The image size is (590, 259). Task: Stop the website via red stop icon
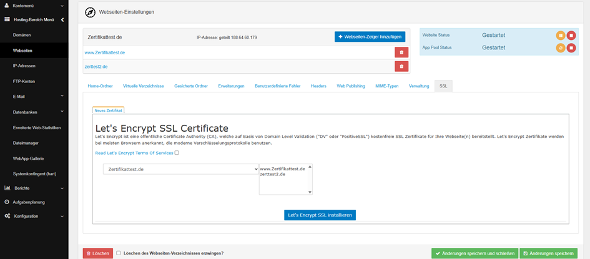571,36
